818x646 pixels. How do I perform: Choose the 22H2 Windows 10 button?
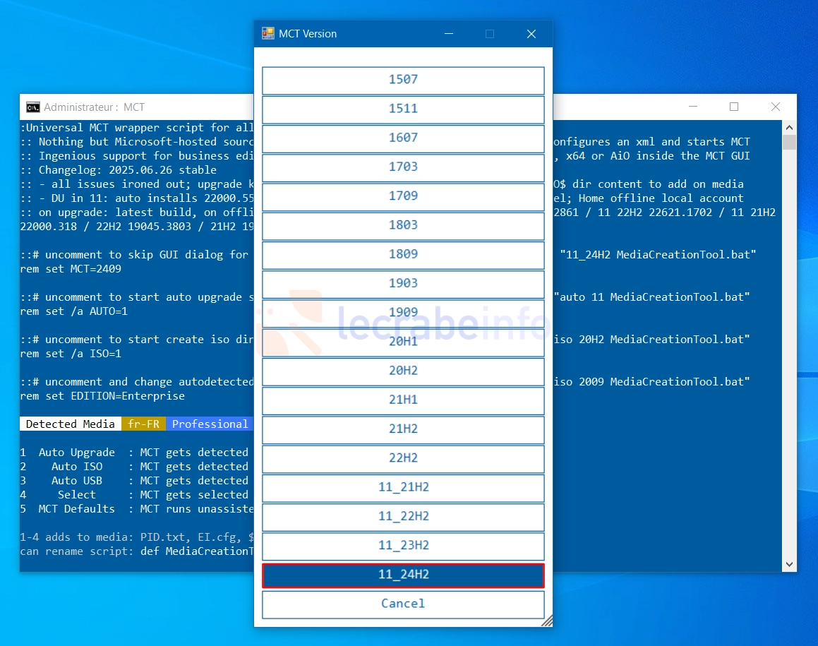[403, 458]
